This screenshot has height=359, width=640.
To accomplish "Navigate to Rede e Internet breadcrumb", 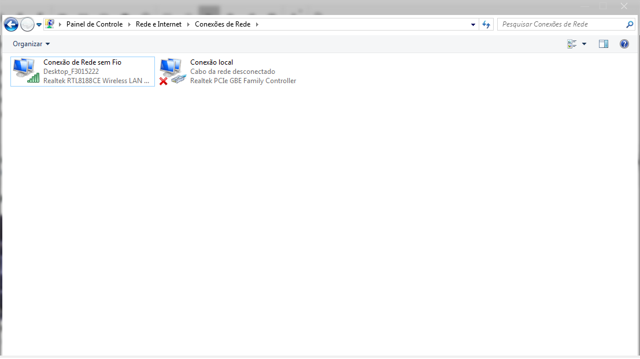I will point(158,24).
